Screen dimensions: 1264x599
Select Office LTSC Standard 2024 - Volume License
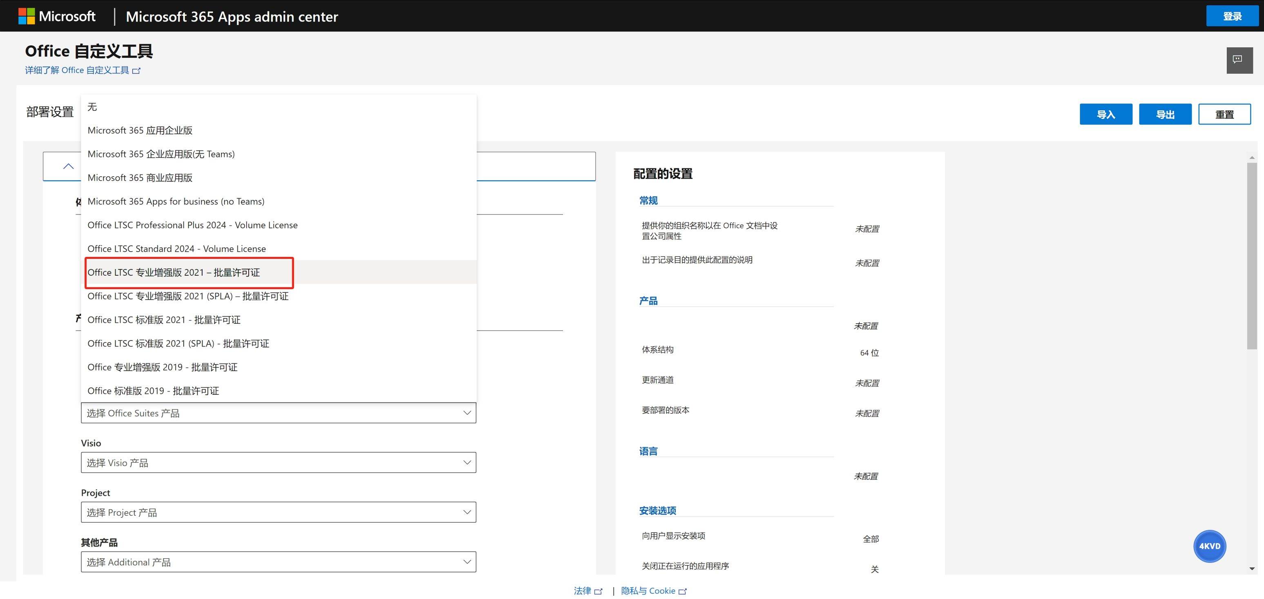pyautogui.click(x=177, y=249)
